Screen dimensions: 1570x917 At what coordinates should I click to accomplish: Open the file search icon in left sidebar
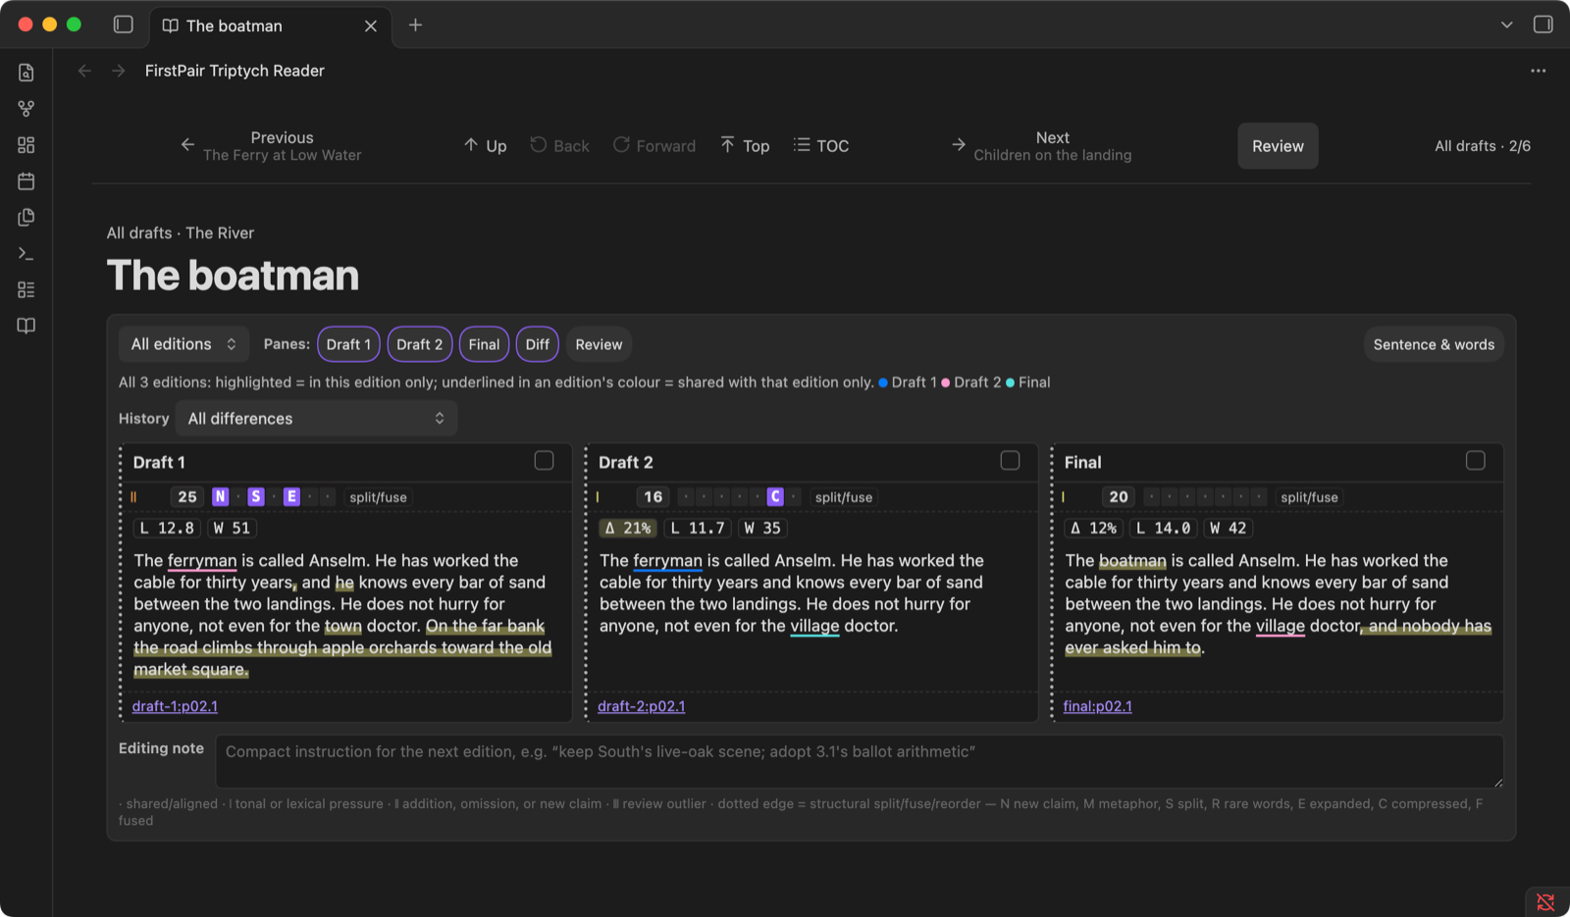[26, 73]
